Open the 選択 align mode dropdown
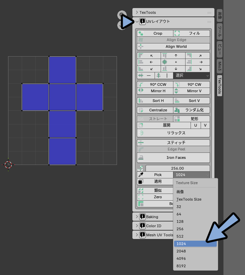Image resolution: width=245 pixels, height=275 pixels. tap(192, 76)
